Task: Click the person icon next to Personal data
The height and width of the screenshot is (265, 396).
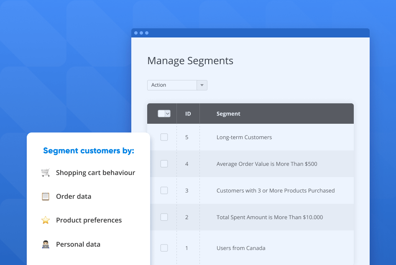Action: click(x=46, y=244)
